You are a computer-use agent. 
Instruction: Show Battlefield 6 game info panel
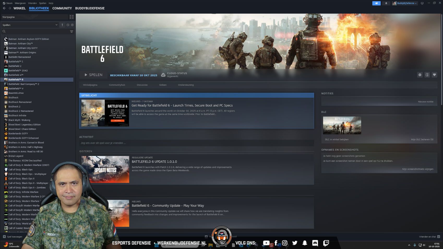click(427, 75)
